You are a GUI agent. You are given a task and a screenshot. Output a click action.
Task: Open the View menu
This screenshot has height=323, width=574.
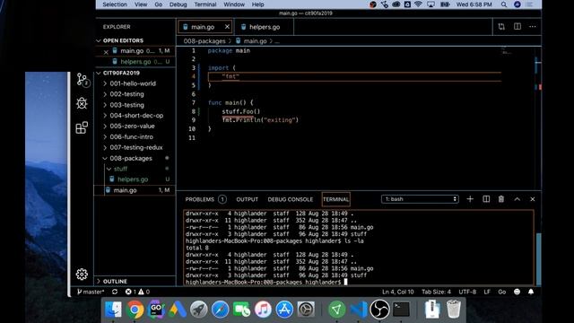point(141,4)
